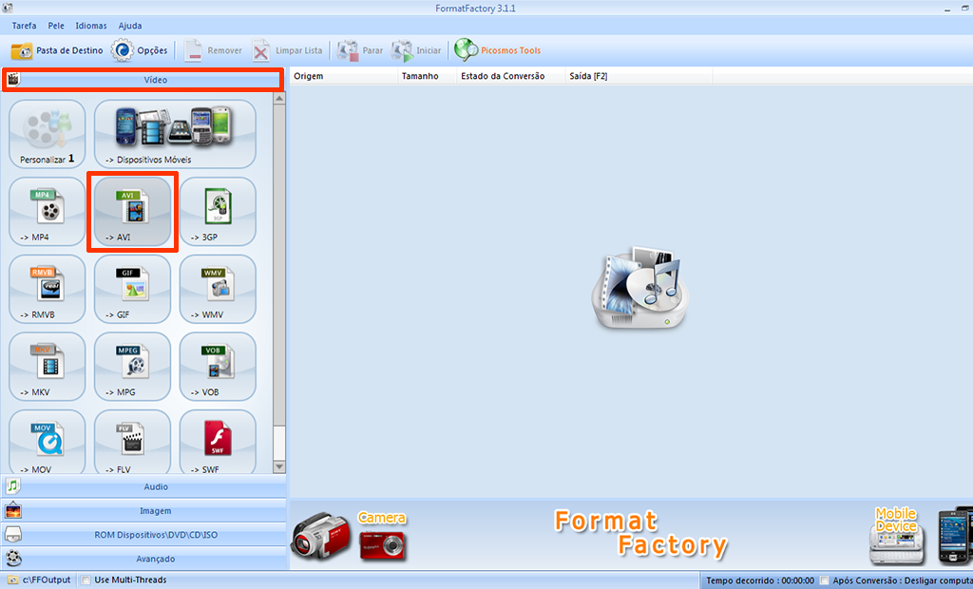Open Opções settings
The image size is (973, 589).
(x=139, y=50)
